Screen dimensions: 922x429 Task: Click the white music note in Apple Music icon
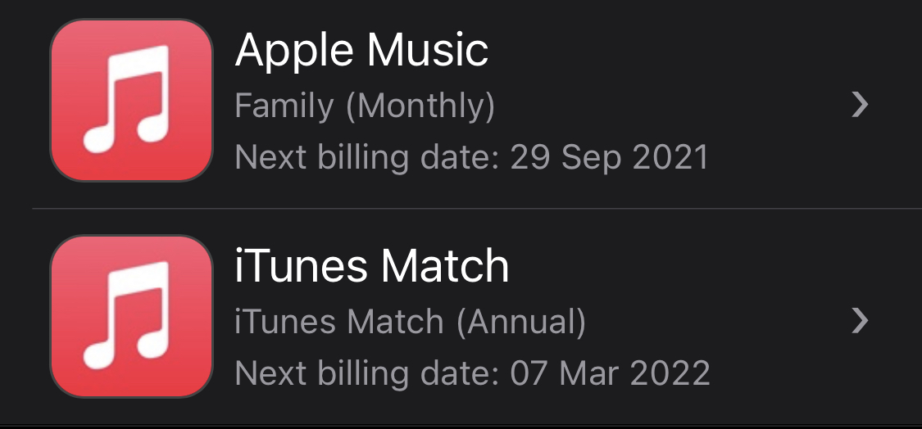(126, 99)
